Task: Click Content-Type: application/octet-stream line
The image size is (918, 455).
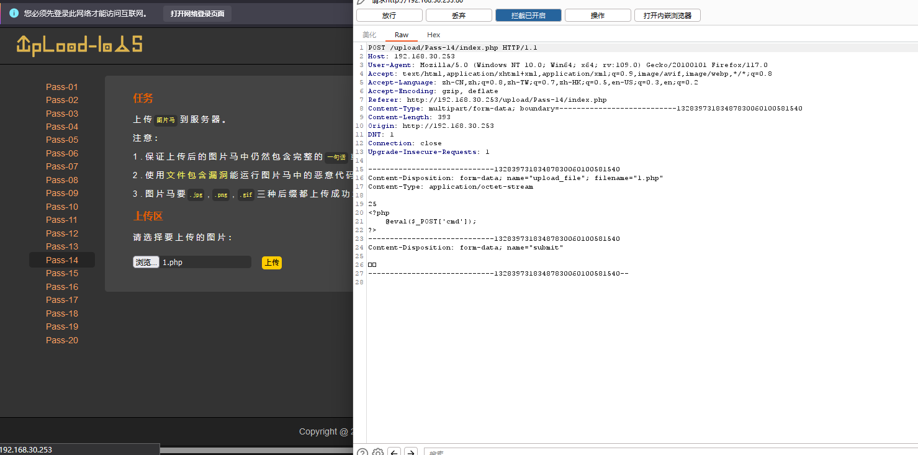Action: coord(451,187)
